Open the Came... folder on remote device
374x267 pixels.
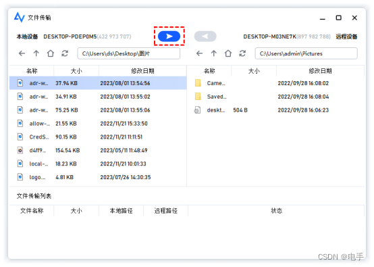tap(275, 83)
